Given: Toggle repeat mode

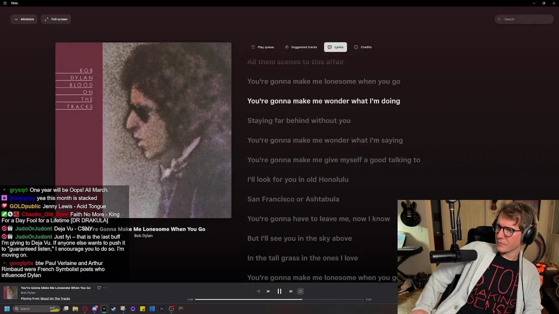Looking at the screenshot, I should click(x=300, y=291).
